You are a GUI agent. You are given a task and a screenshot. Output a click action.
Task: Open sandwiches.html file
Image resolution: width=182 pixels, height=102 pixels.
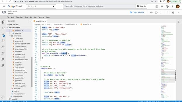21,73
